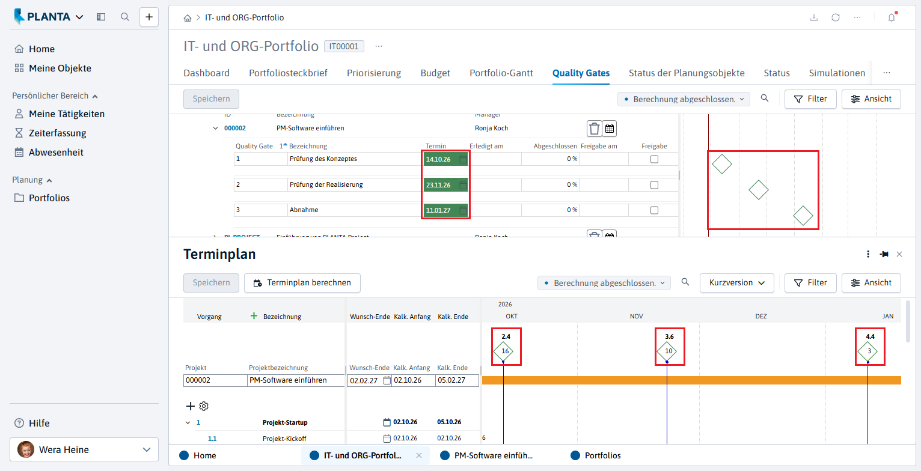
Task: Click Terminplan berechnen button
Action: click(x=302, y=282)
